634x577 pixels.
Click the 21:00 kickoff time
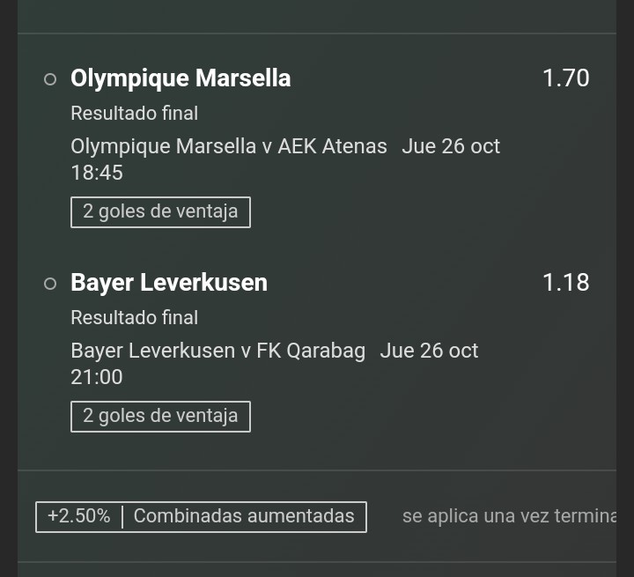(x=97, y=377)
